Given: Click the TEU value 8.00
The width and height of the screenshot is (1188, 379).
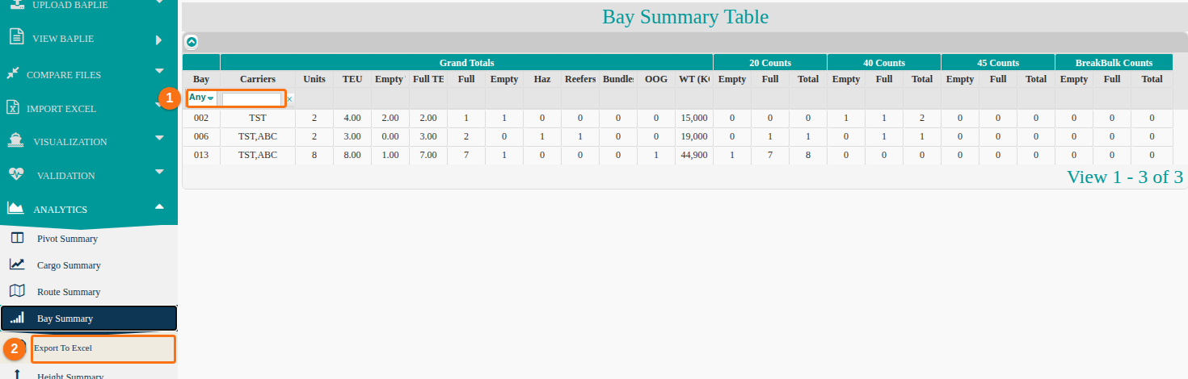Looking at the screenshot, I should 352,155.
